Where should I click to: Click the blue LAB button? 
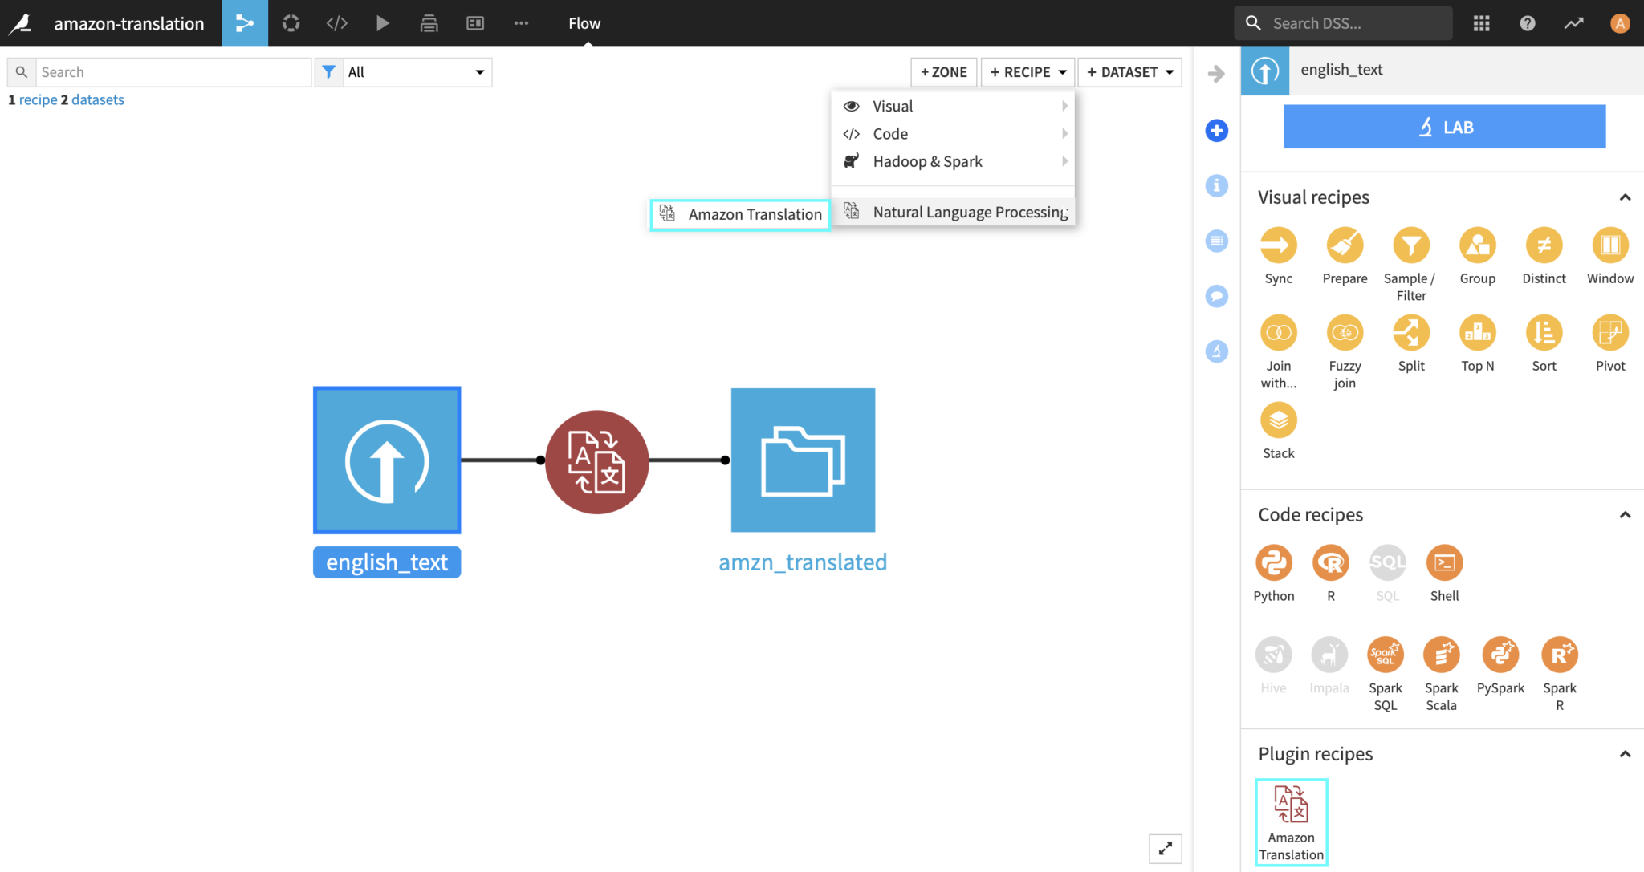tap(1444, 127)
